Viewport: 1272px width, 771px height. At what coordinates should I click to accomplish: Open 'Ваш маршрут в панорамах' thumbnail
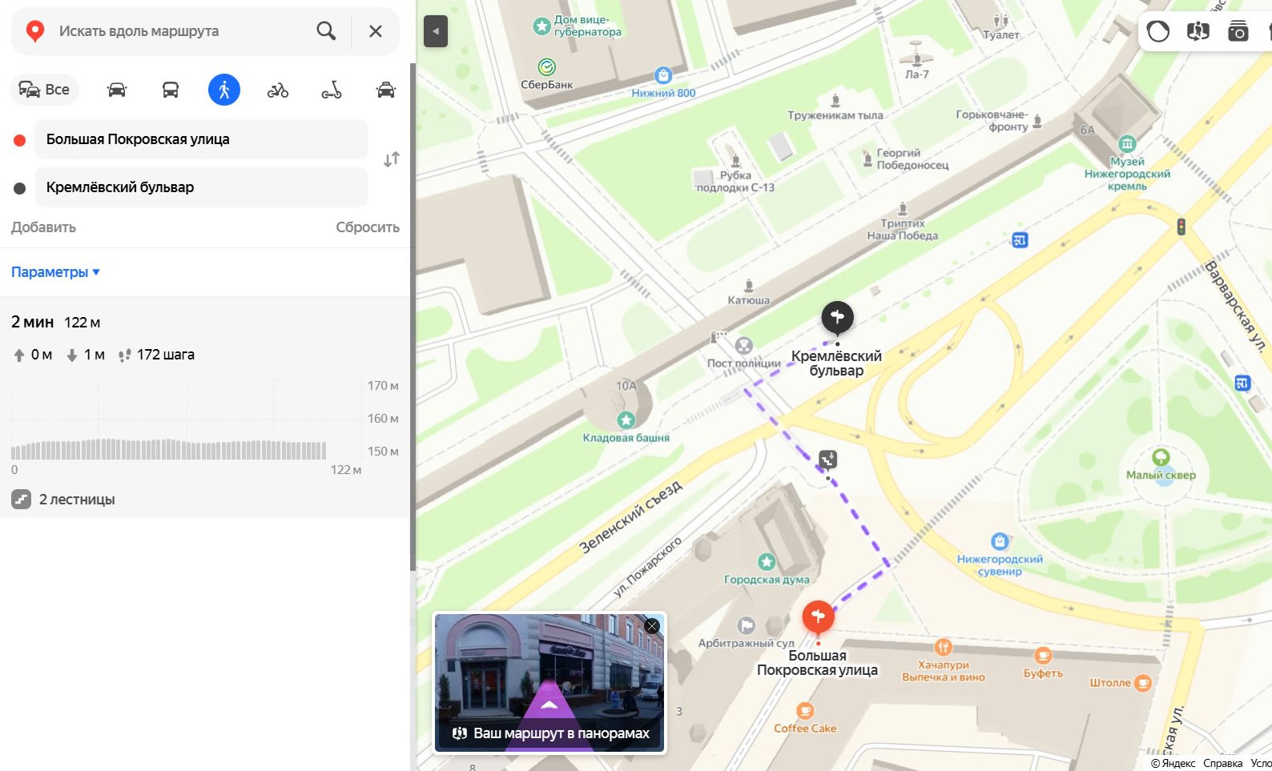549,682
